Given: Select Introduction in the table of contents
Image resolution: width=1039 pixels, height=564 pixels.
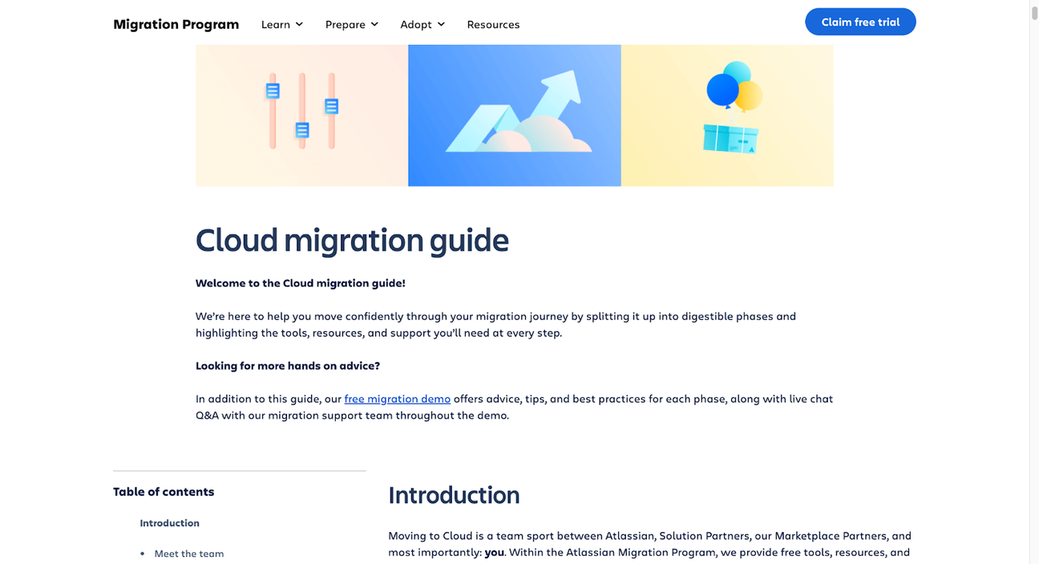Looking at the screenshot, I should (x=169, y=522).
